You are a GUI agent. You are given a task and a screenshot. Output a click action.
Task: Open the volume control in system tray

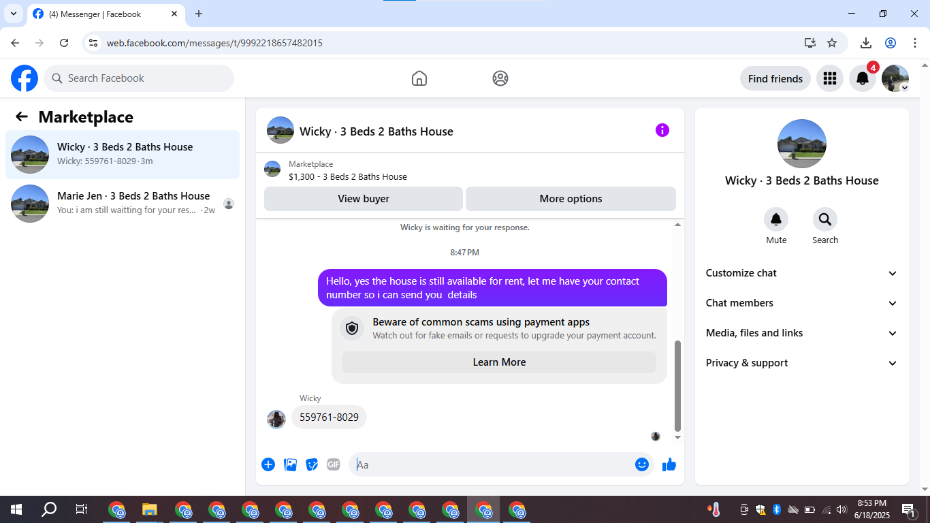(x=841, y=509)
